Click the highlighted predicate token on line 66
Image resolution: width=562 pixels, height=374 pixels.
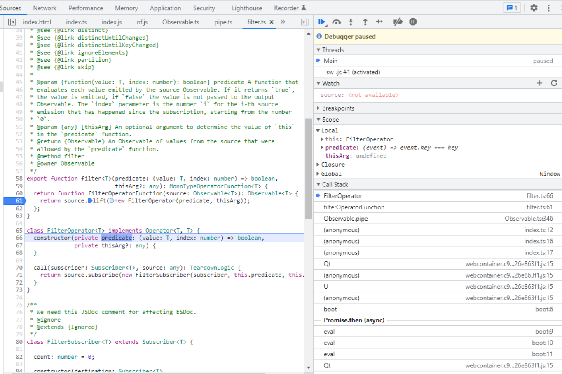pyautogui.click(x=117, y=238)
